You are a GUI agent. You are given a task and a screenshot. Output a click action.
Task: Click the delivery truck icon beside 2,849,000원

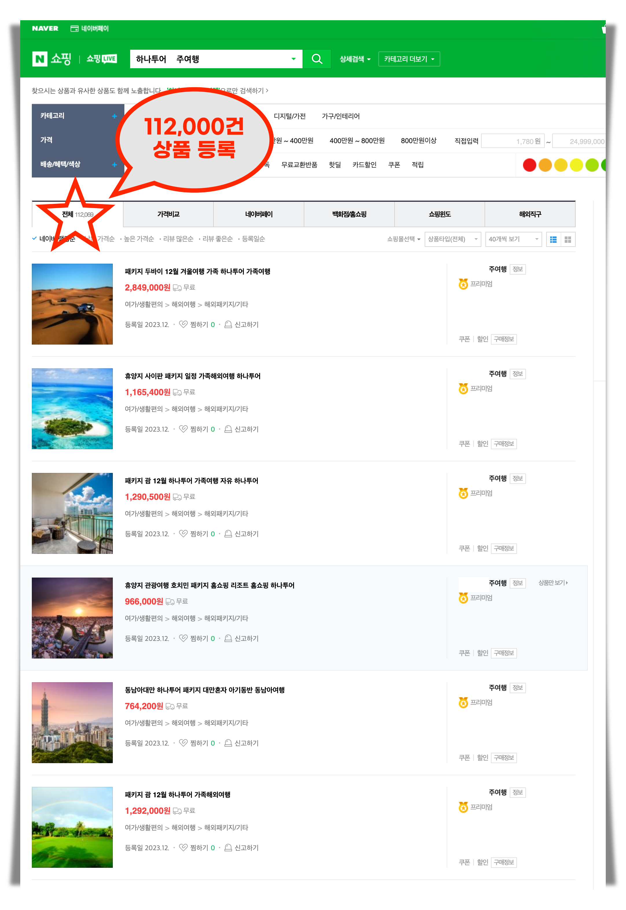click(177, 288)
